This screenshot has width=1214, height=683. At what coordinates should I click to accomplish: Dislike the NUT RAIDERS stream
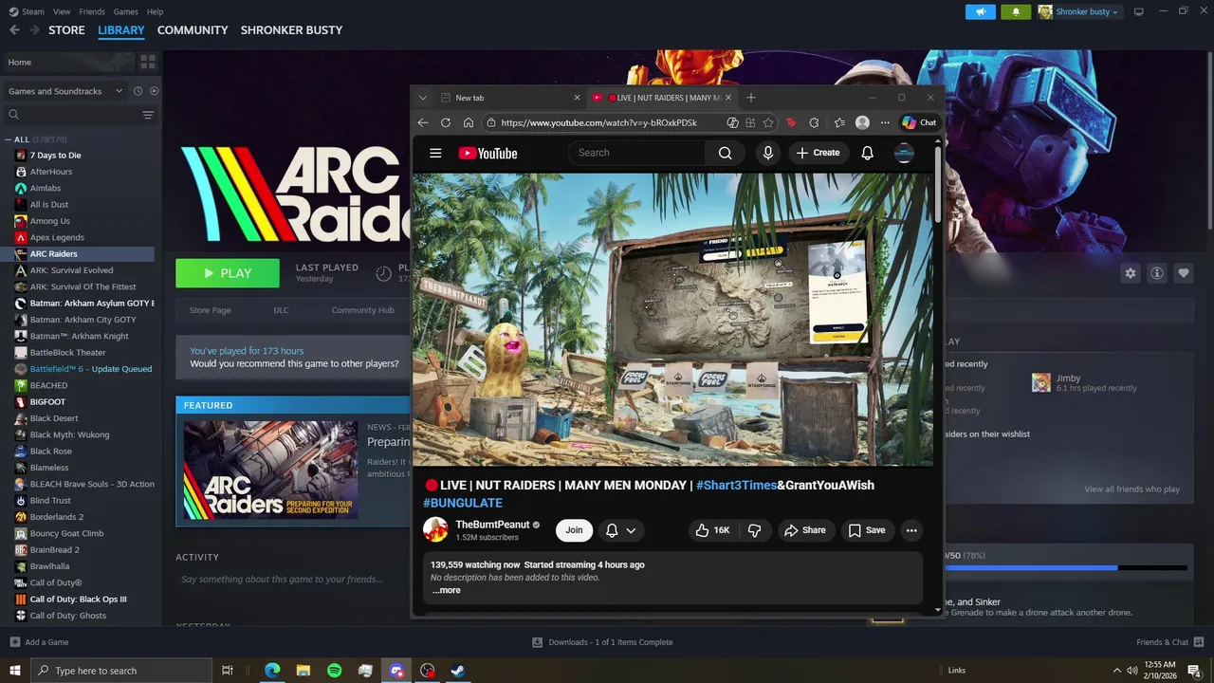(x=755, y=530)
